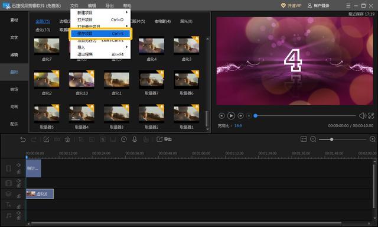Expand the 新建项目 submenu arrow
Image resolution: width=378 pixels, height=227 pixels.
click(127, 12)
